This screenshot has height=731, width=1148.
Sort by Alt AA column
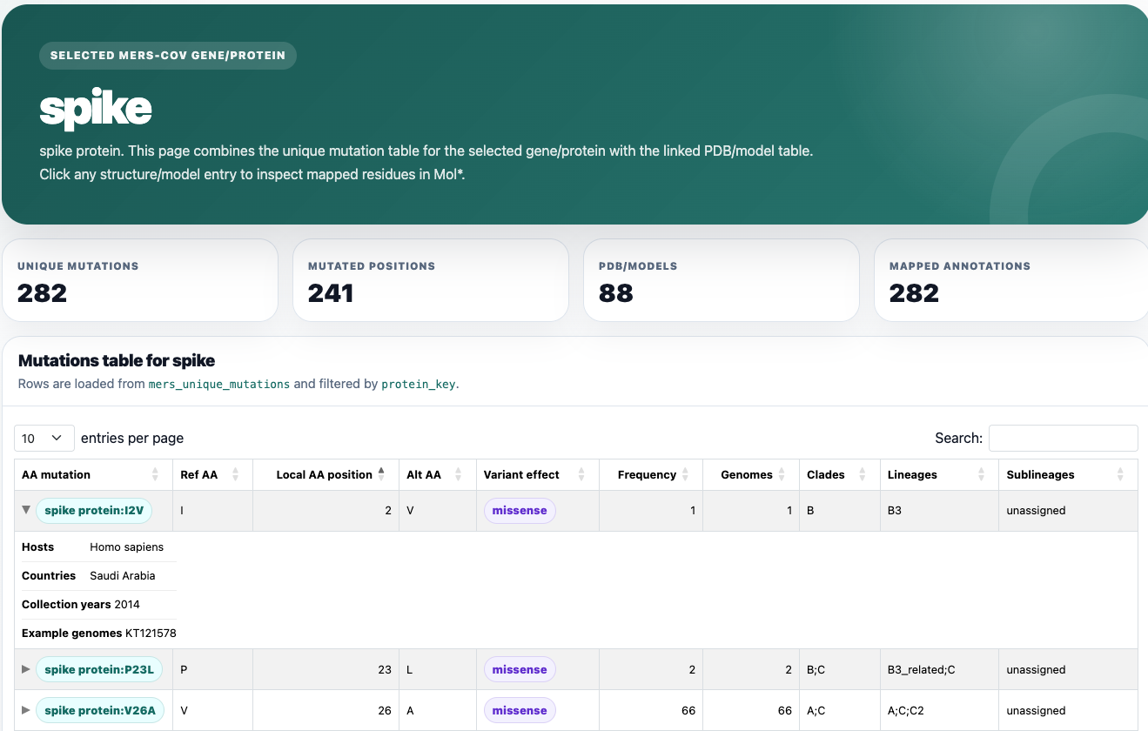pos(437,474)
